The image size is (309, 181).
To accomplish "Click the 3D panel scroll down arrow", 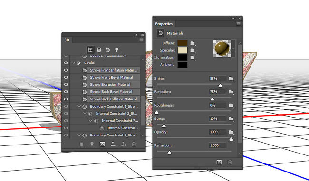I will tap(143, 135).
